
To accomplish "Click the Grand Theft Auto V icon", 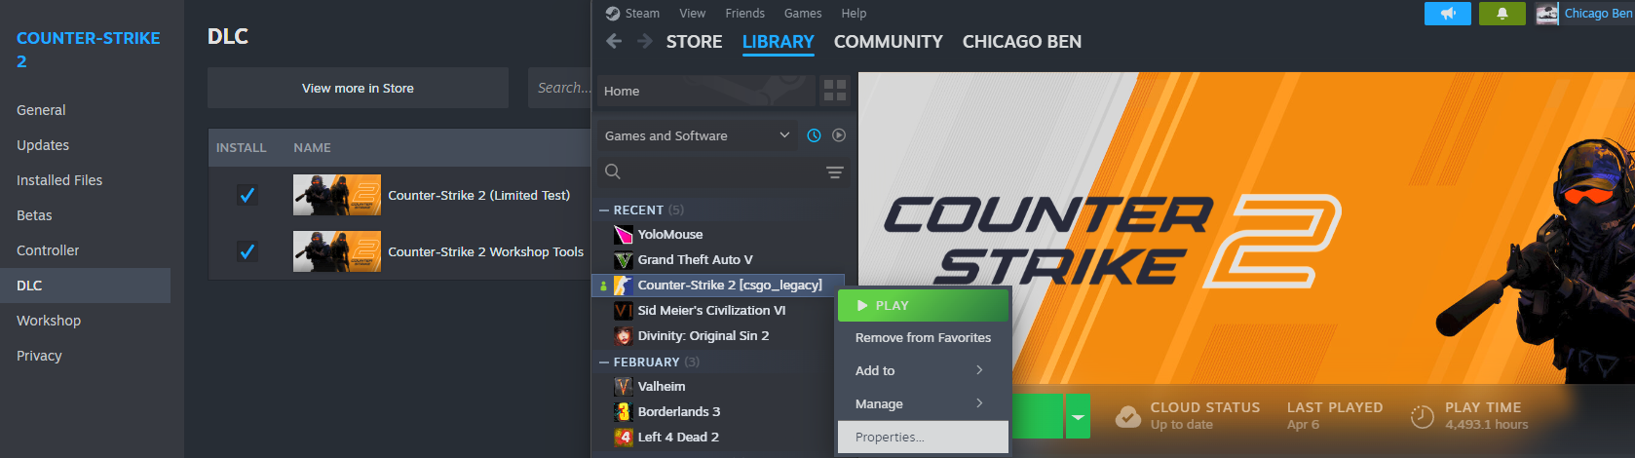I will [x=624, y=260].
